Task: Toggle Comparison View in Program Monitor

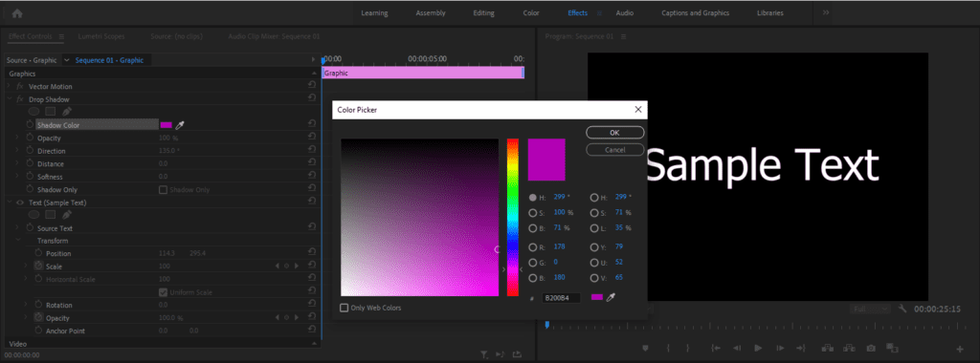Action: pos(893,348)
